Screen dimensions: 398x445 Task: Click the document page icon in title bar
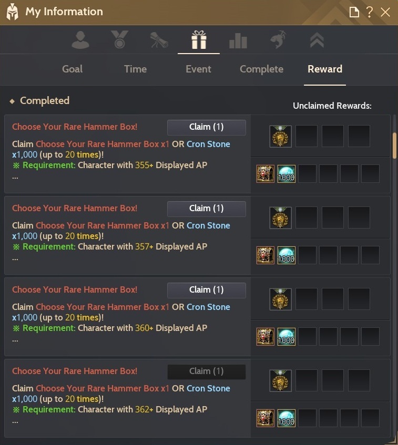(354, 12)
